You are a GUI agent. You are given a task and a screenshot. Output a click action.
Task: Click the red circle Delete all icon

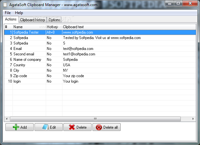pos(99,127)
